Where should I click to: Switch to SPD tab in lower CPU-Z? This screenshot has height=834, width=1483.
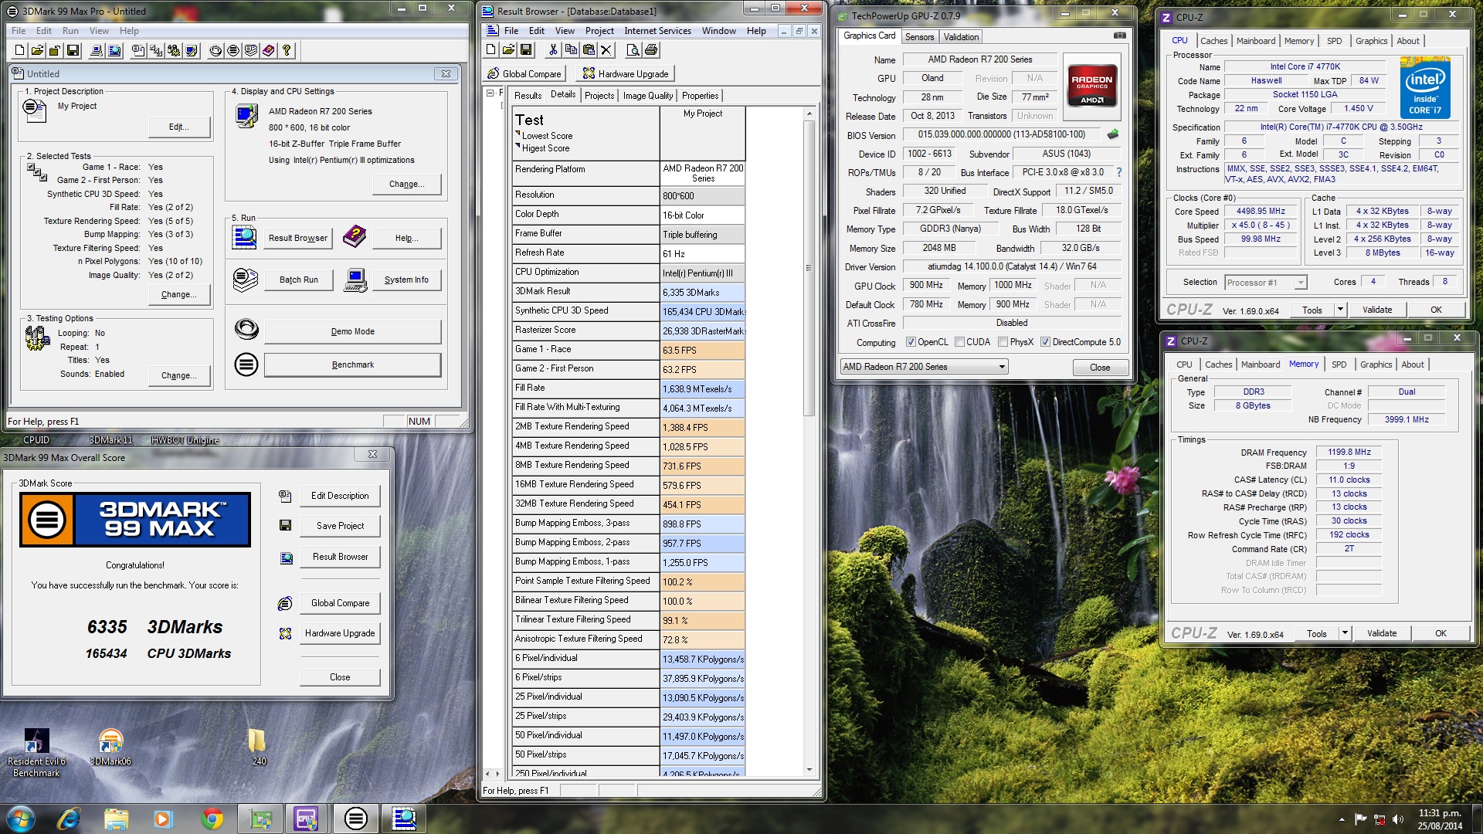[1339, 364]
